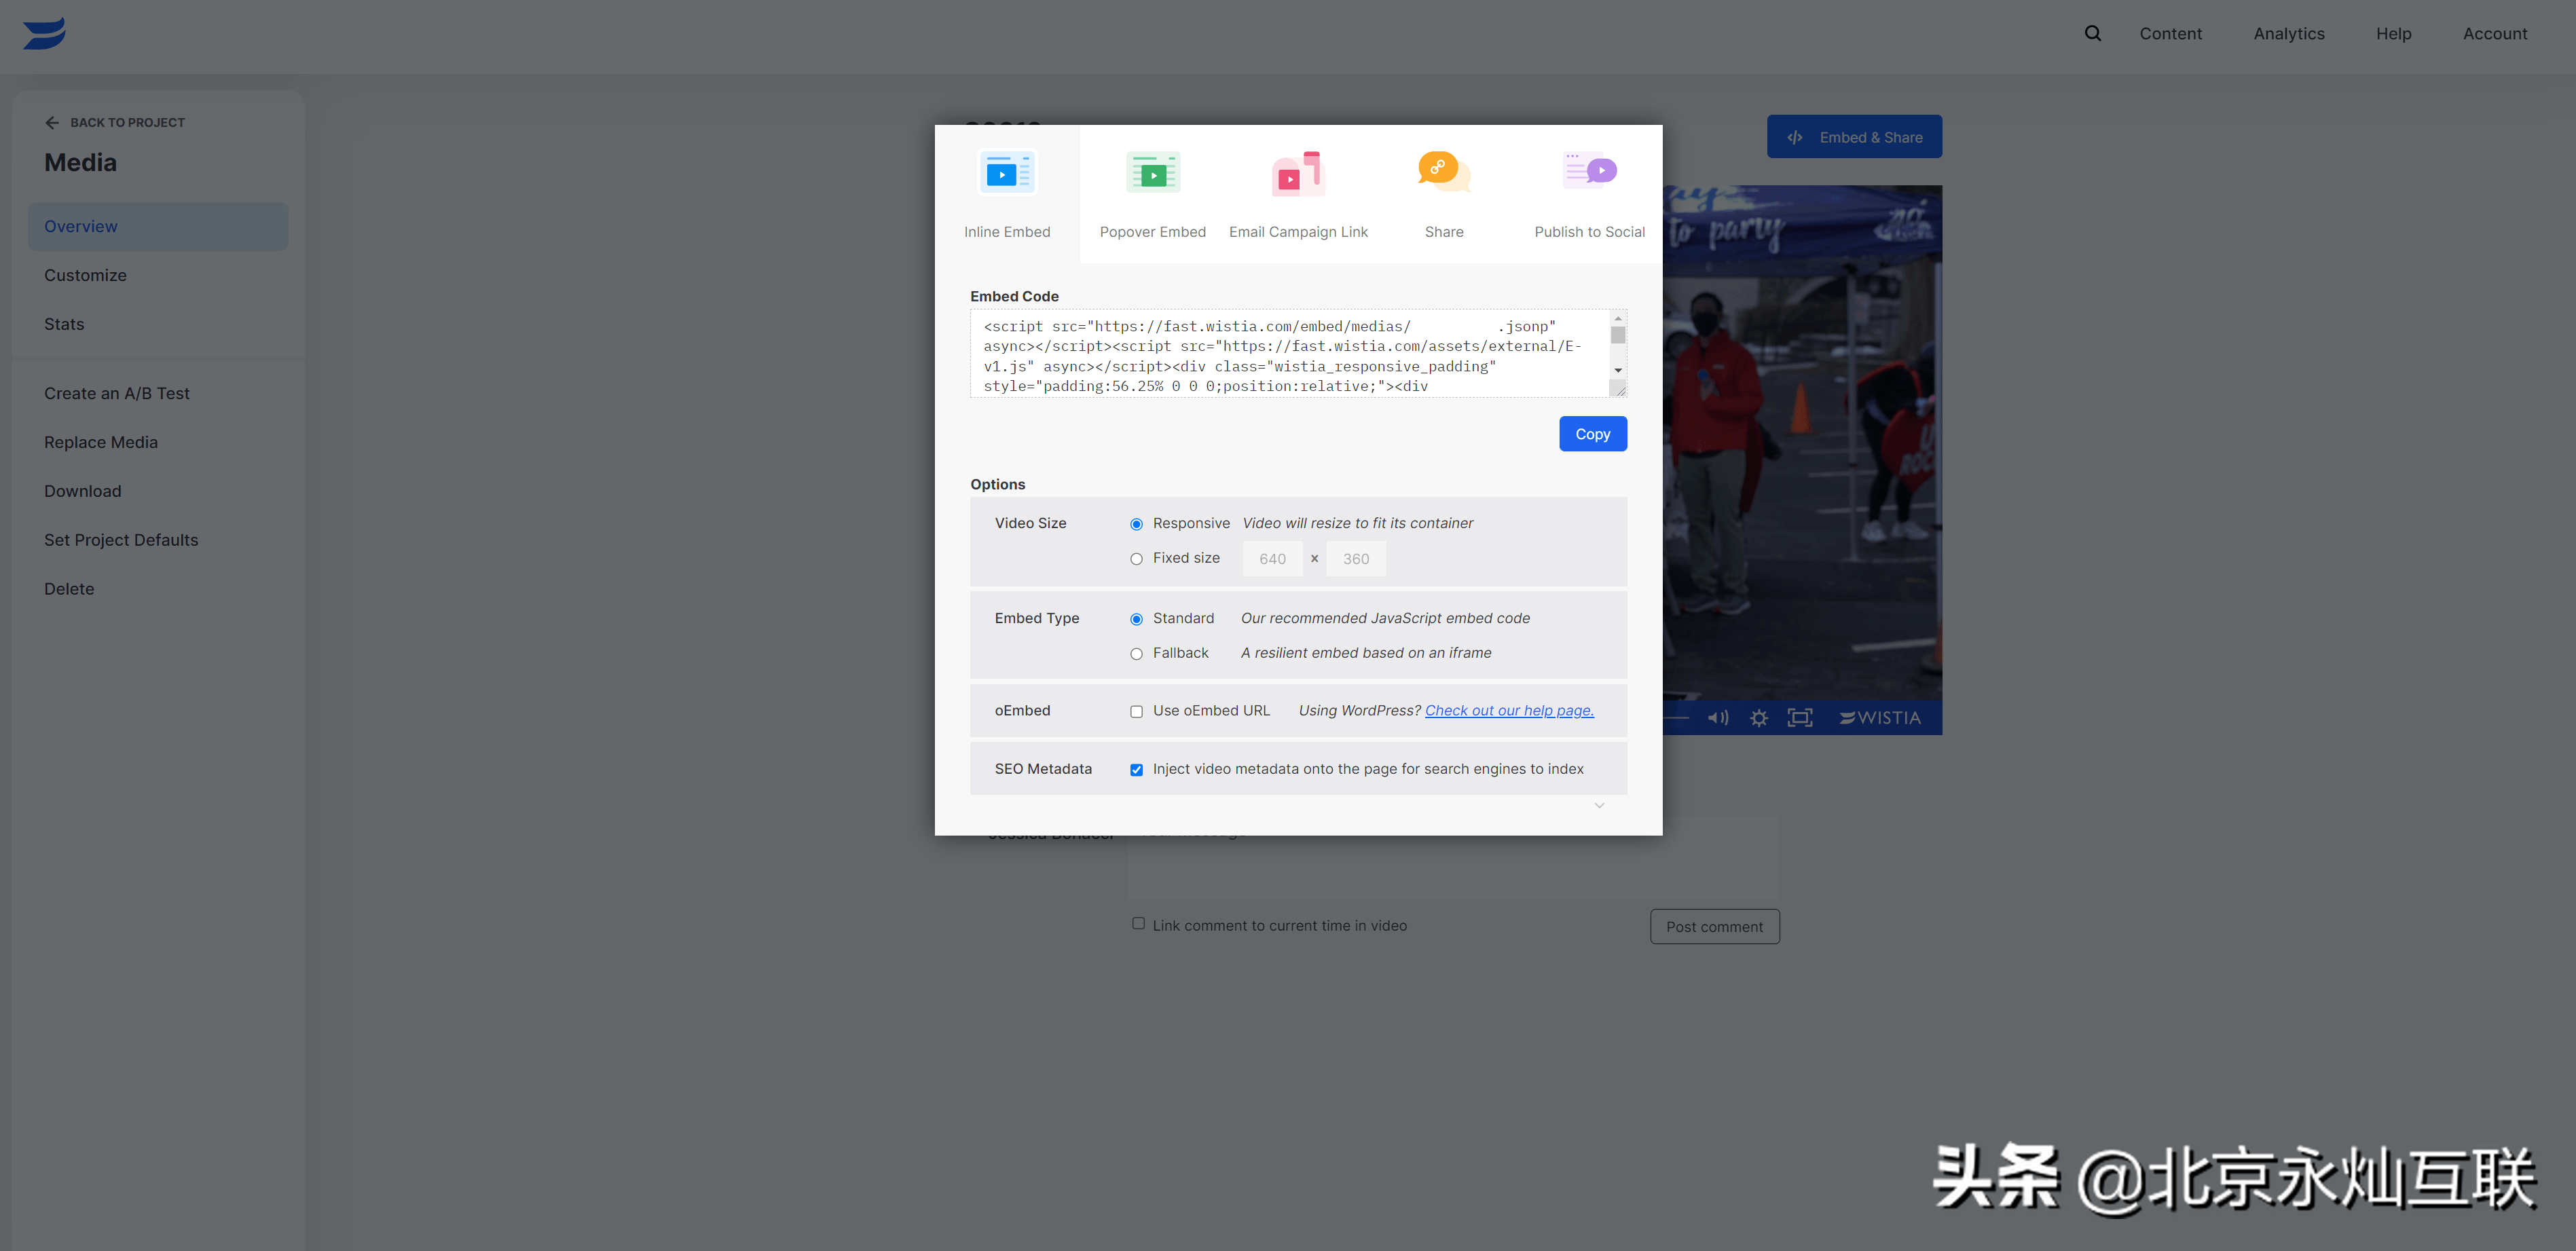Click Set Project Defaults
This screenshot has height=1251, width=2576.
pos(120,540)
